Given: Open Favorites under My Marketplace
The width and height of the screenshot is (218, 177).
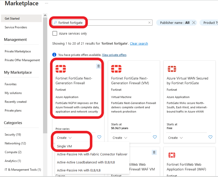Looking at the screenshot, I should pyautogui.click(x=11, y=84).
